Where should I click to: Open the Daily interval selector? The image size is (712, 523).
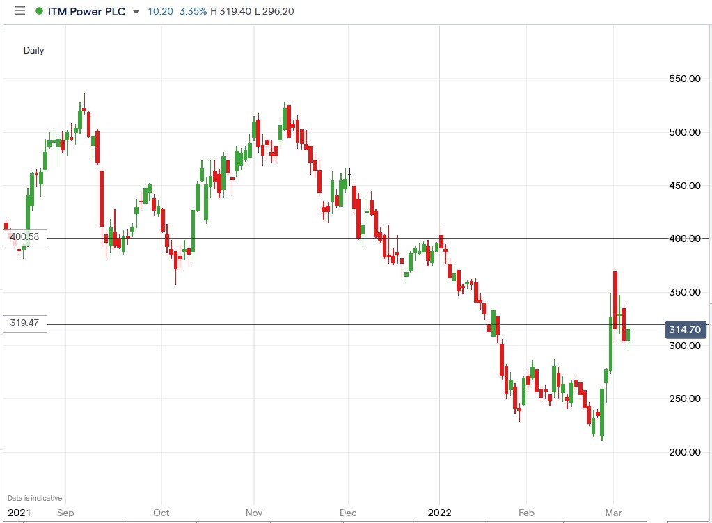click(33, 50)
